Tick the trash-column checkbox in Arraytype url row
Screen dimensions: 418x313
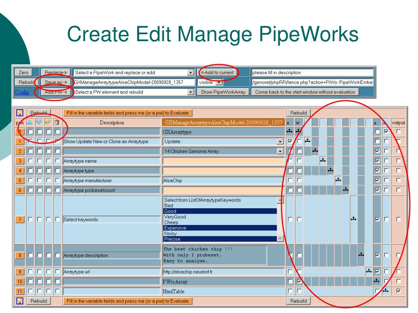pos(57,271)
